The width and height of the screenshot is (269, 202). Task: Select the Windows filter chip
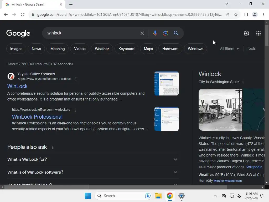click(x=195, y=49)
